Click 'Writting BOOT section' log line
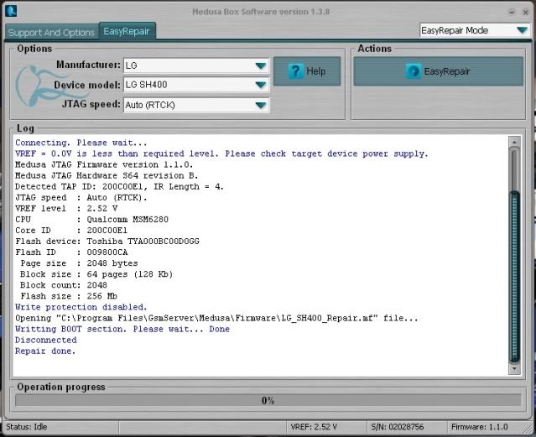 pyautogui.click(x=122, y=329)
